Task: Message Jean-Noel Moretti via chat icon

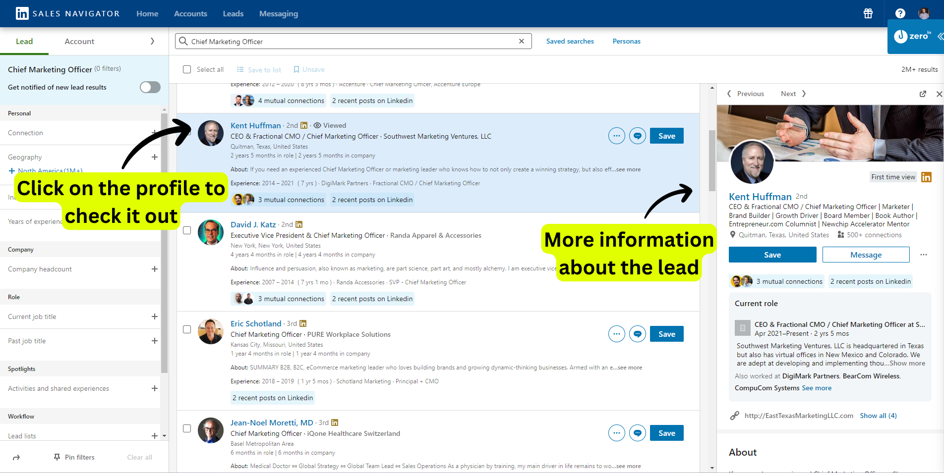Action: click(x=638, y=433)
